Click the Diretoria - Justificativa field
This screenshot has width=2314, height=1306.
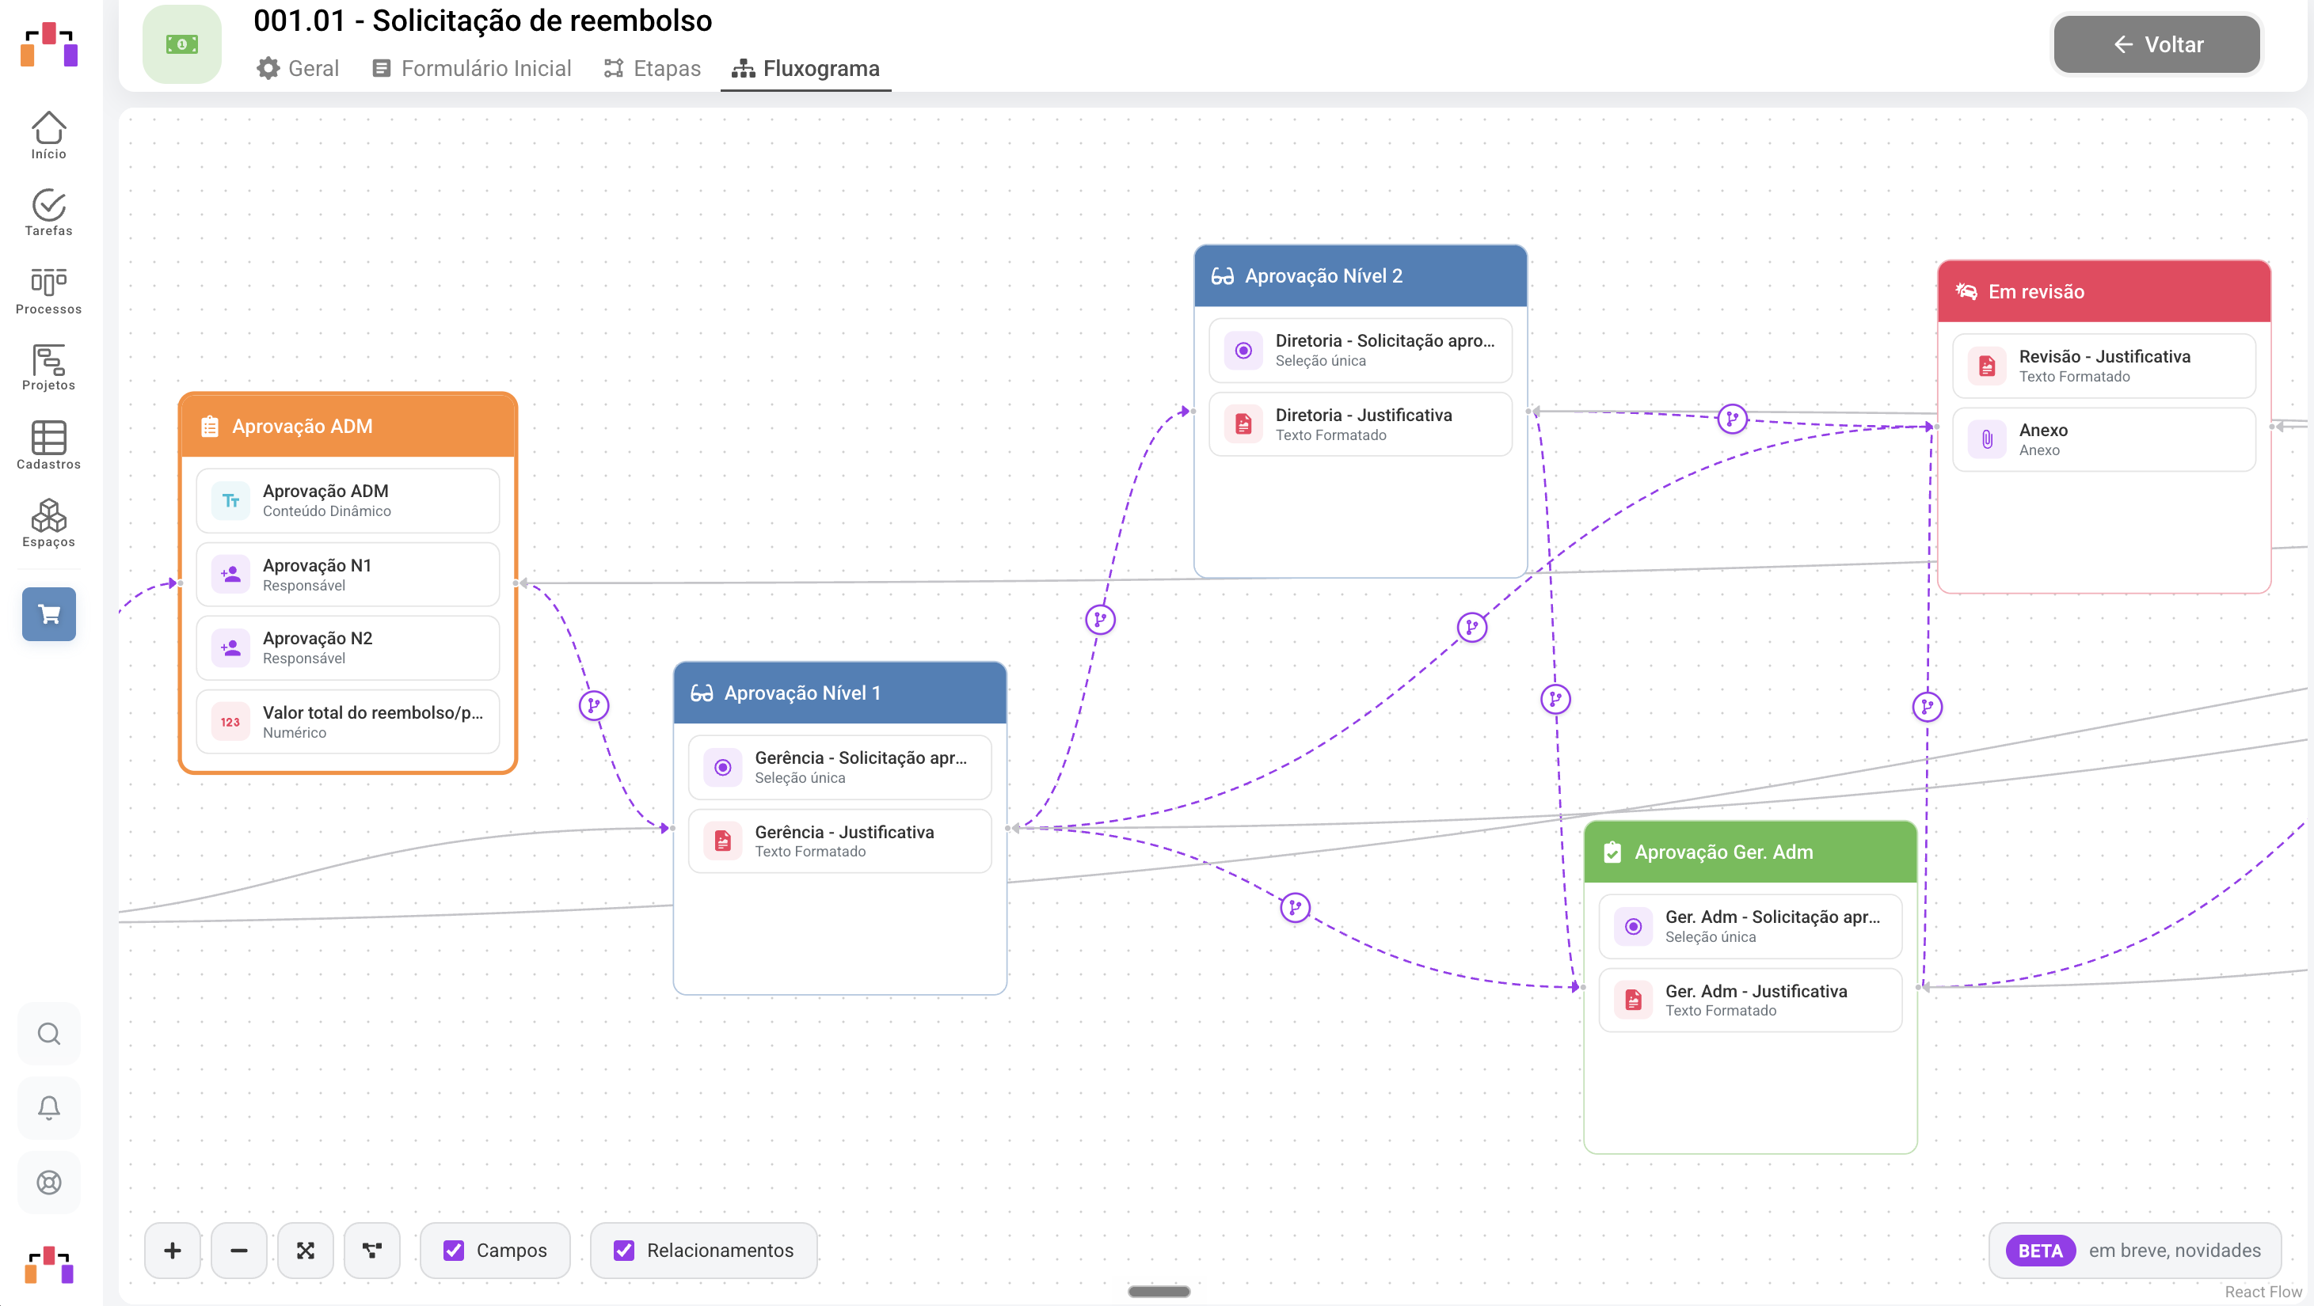pos(1360,423)
